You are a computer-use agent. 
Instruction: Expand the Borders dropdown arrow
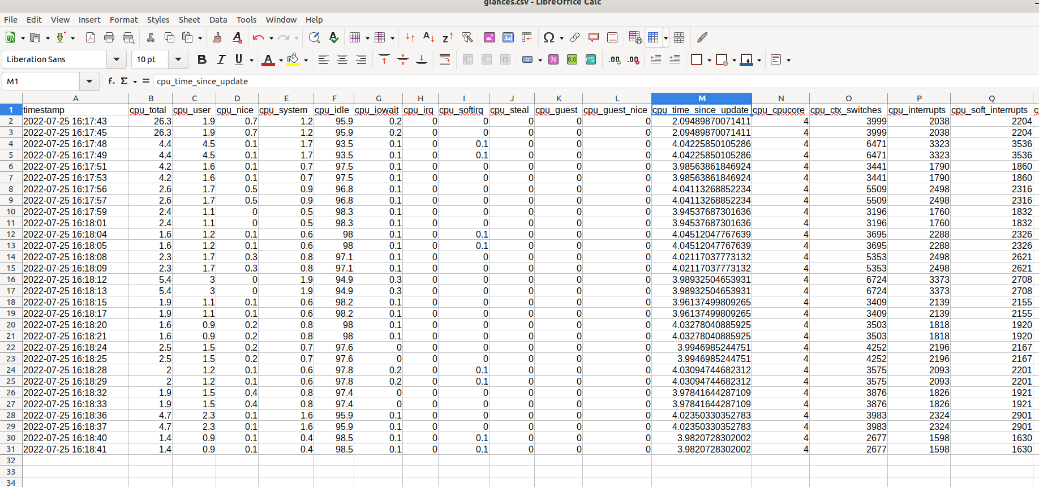709,59
